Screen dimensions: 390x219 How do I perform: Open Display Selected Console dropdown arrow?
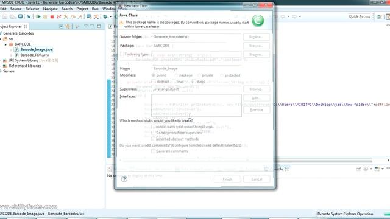tap(370, 169)
